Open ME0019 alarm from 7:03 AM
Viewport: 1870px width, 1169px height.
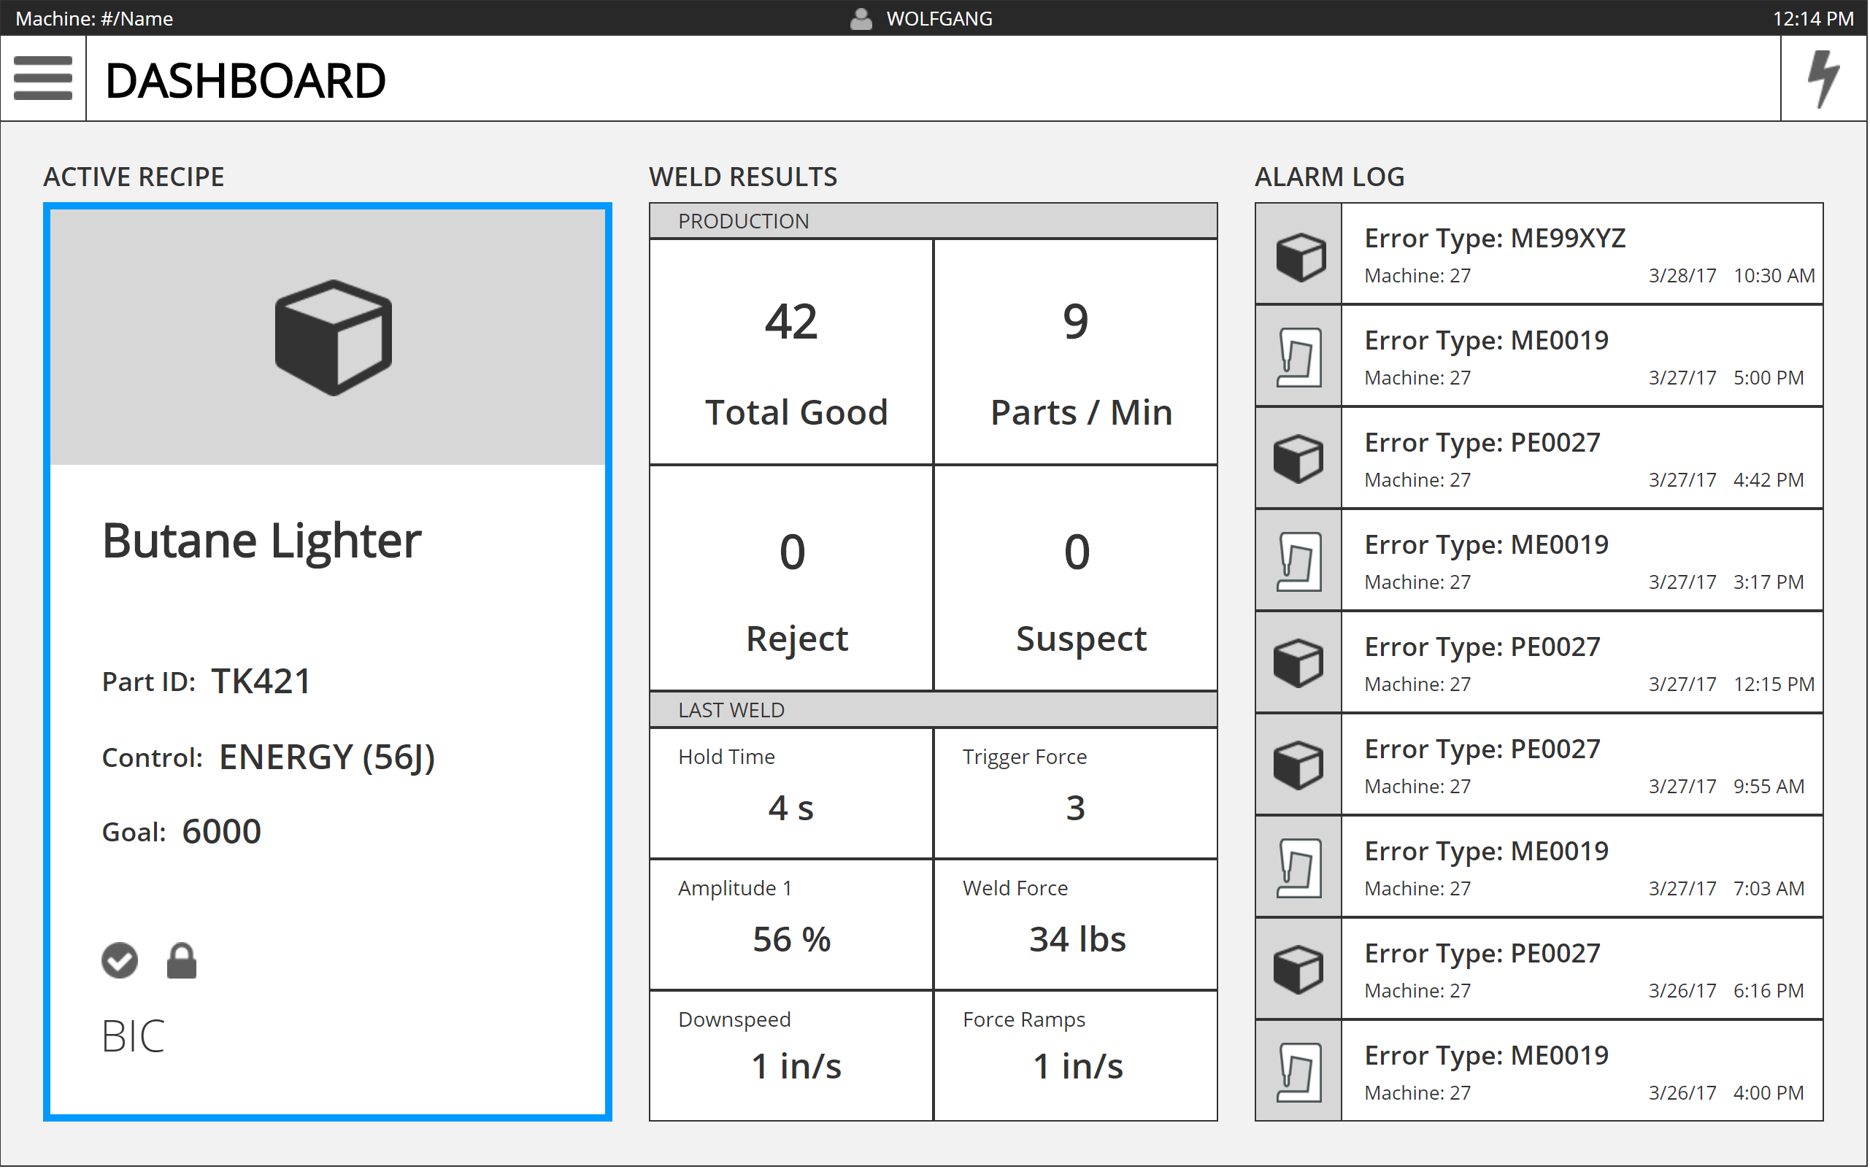pyautogui.click(x=1582, y=868)
